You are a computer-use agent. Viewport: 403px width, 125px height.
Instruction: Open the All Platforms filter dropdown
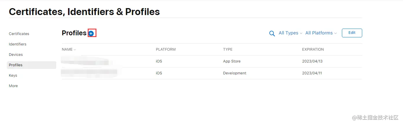[321, 33]
